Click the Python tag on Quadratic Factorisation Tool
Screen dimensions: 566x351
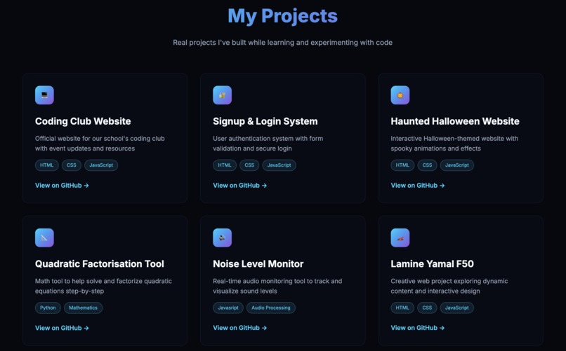pyautogui.click(x=48, y=308)
